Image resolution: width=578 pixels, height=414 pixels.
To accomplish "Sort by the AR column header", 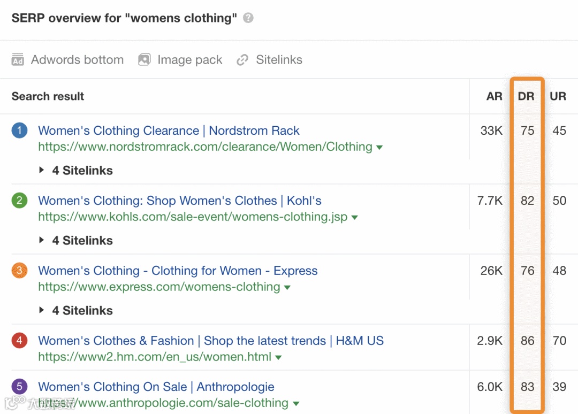I will pos(494,96).
